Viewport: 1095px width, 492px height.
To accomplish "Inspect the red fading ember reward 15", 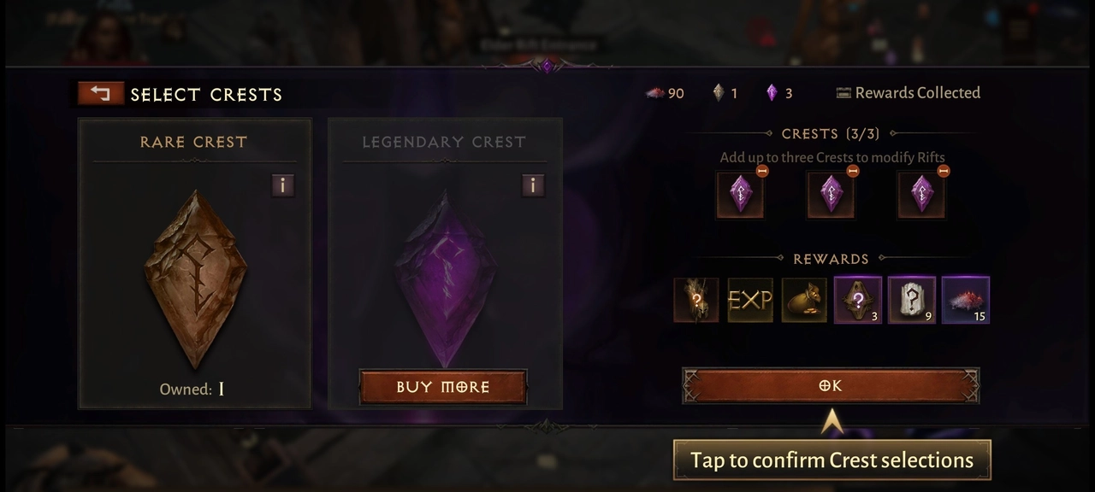I will pyautogui.click(x=966, y=300).
